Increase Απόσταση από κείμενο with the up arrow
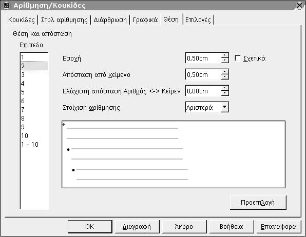Screen dimensions: 306x237 (x=225, y=72)
